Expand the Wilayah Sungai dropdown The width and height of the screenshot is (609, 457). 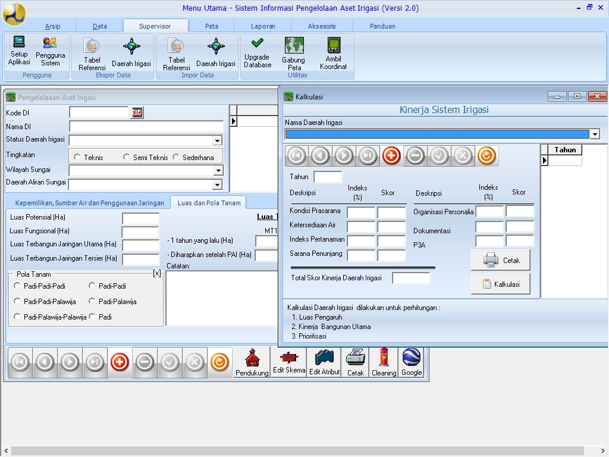pos(217,171)
